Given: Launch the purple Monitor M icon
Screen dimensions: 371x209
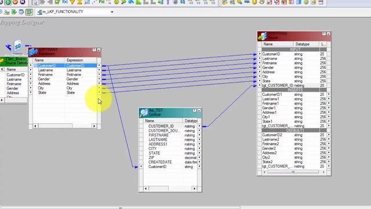Looking at the screenshot, I should pyautogui.click(x=22, y=2).
